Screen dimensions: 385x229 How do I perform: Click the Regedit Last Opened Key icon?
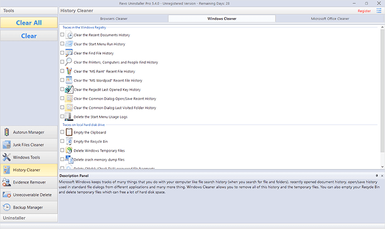(x=69, y=89)
